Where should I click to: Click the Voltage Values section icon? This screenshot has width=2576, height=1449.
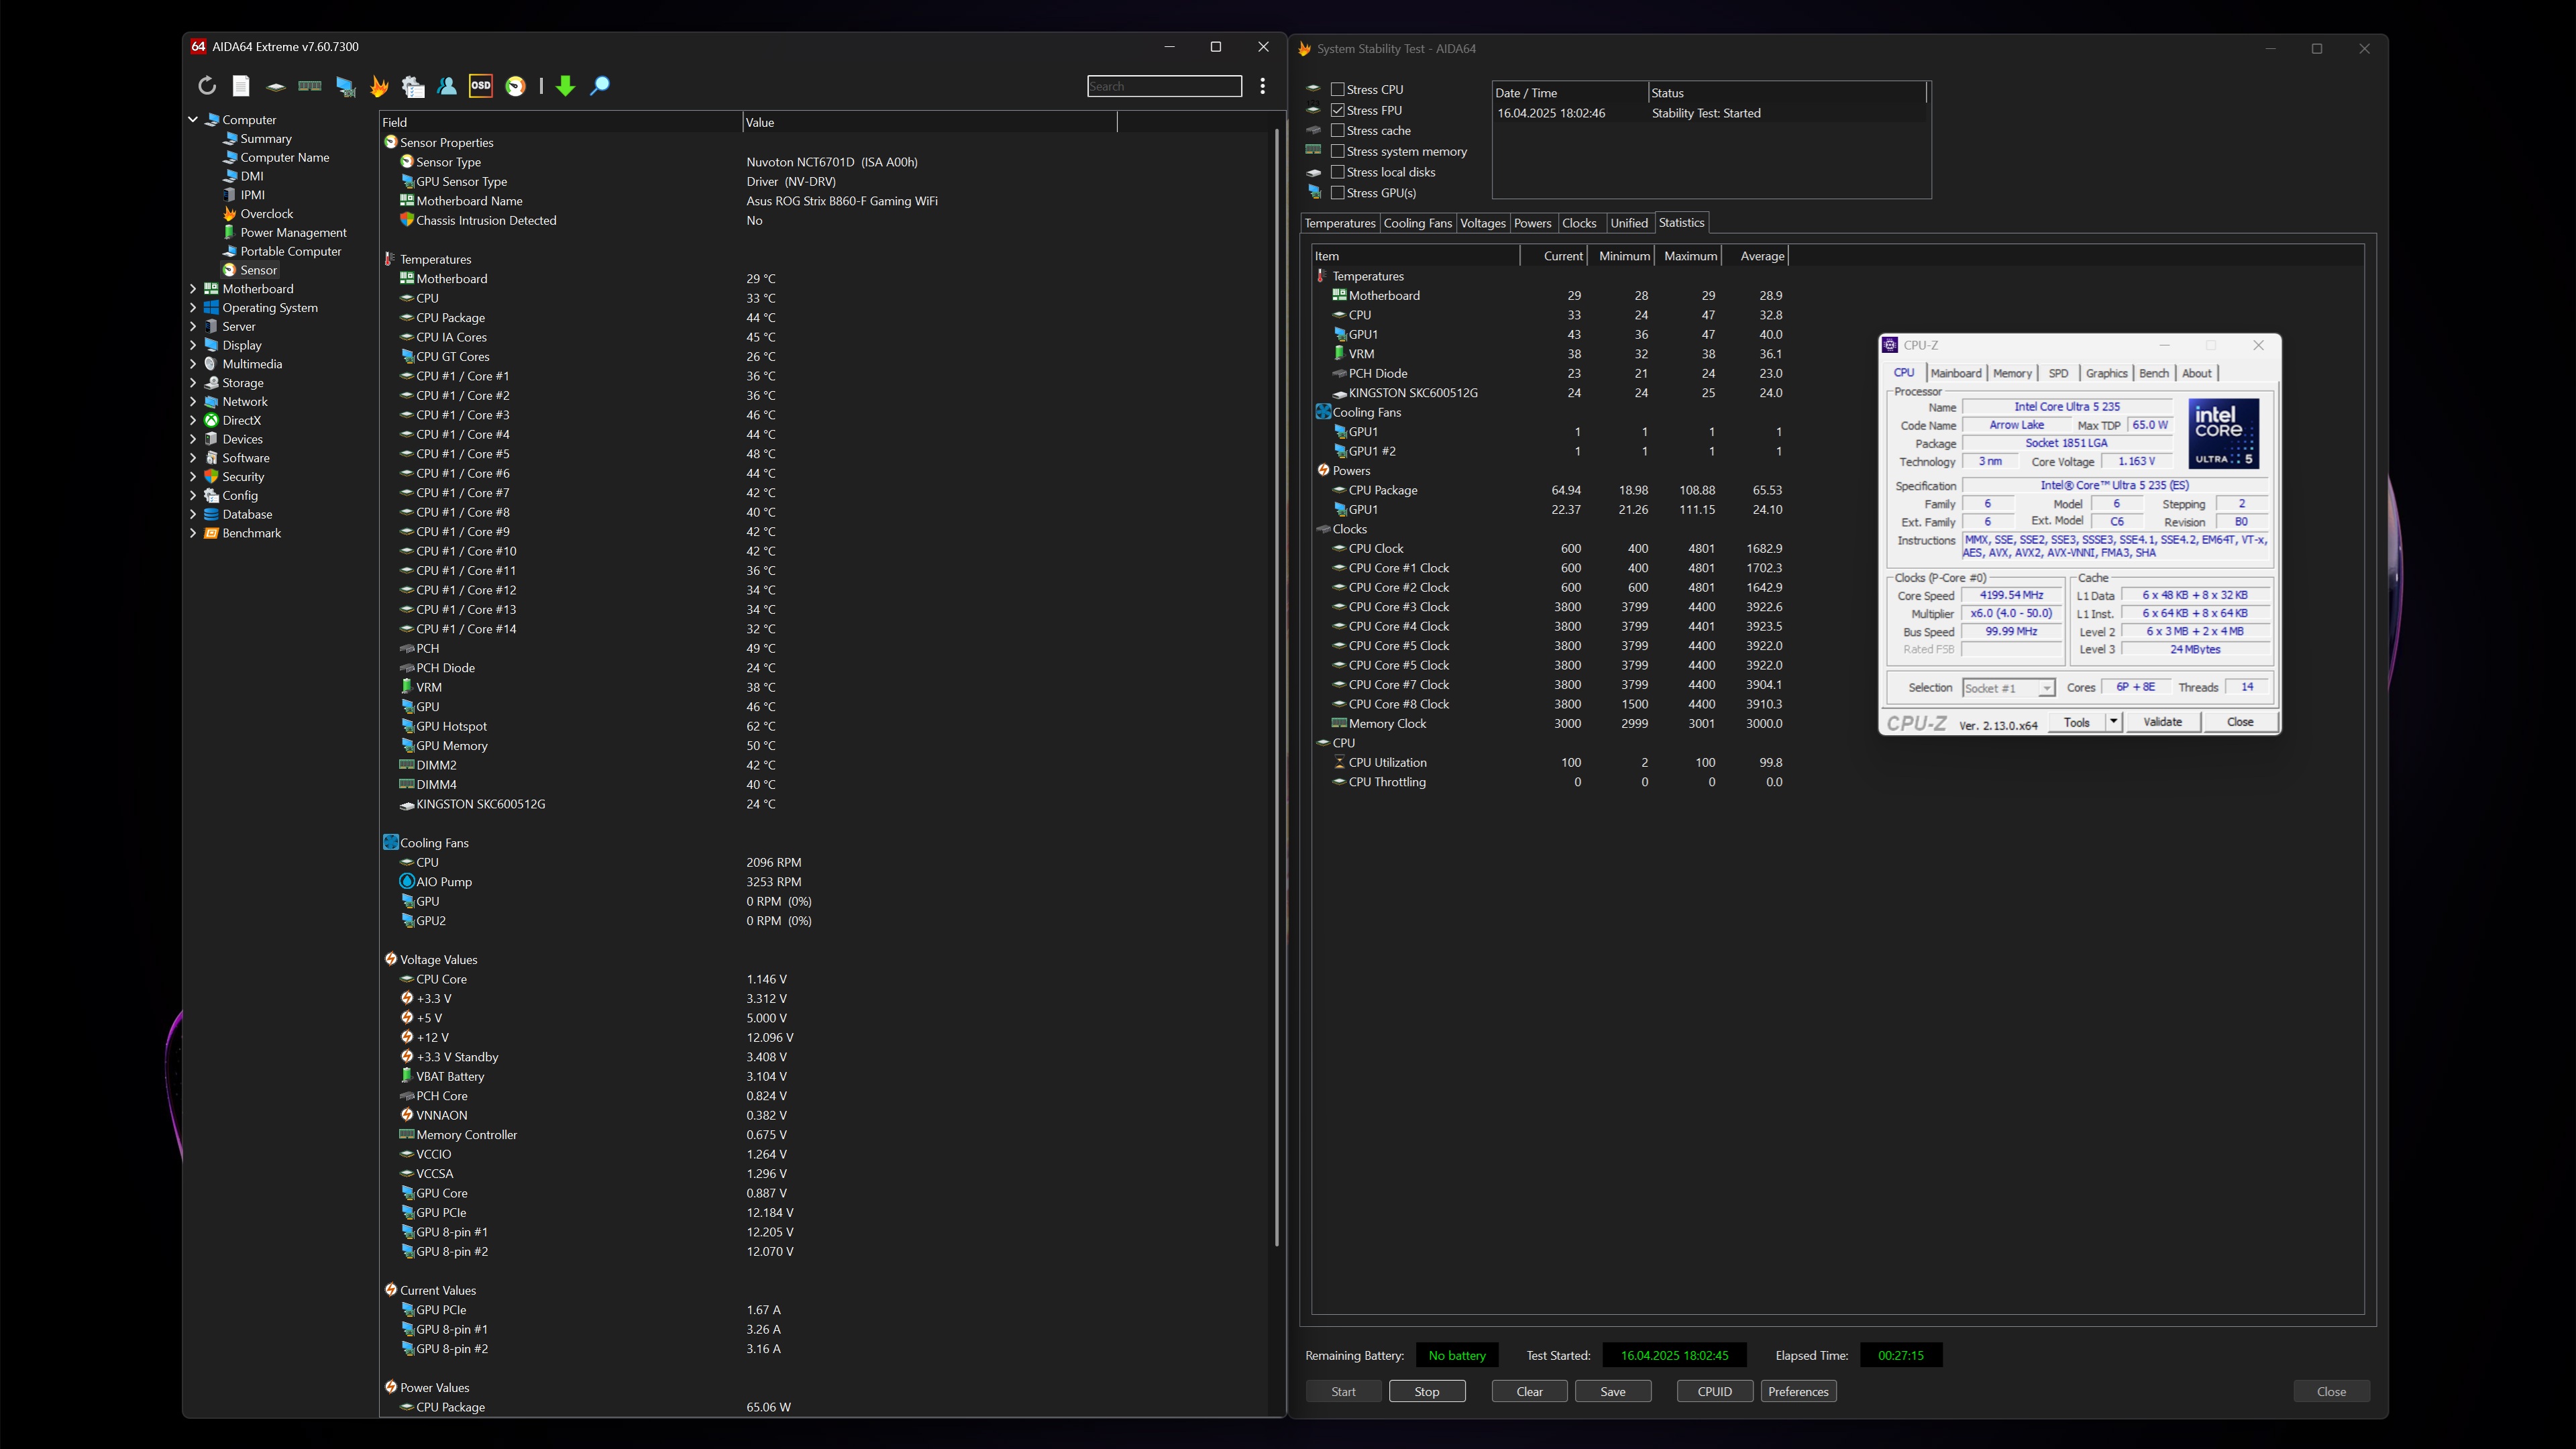(x=391, y=959)
